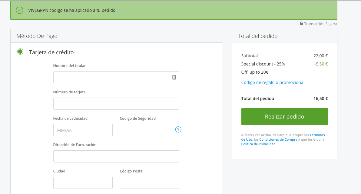Focus the Número de tarjeta field
The width and height of the screenshot is (361, 194).
click(x=116, y=104)
